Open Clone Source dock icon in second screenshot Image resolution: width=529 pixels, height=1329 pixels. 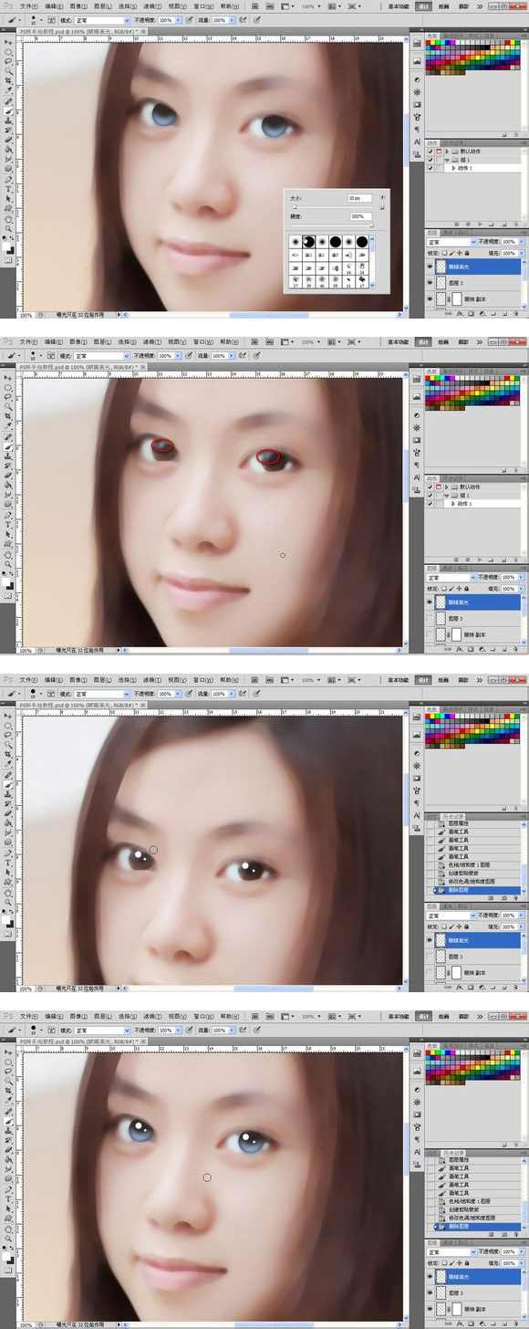point(416,489)
